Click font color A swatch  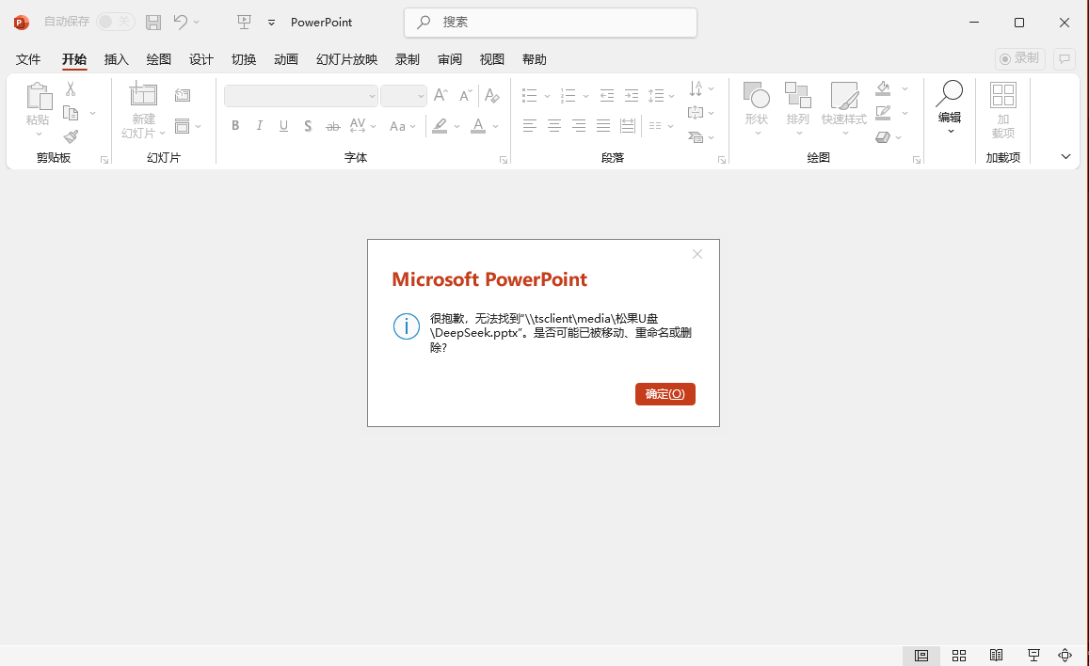click(x=478, y=125)
